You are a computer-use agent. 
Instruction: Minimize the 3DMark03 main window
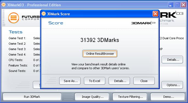pos(171,5)
